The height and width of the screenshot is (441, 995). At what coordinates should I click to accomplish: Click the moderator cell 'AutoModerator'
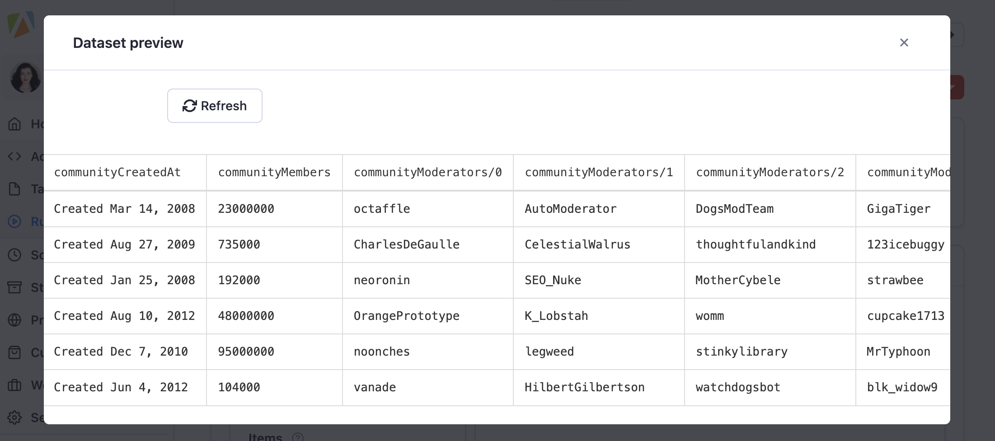(x=599, y=209)
